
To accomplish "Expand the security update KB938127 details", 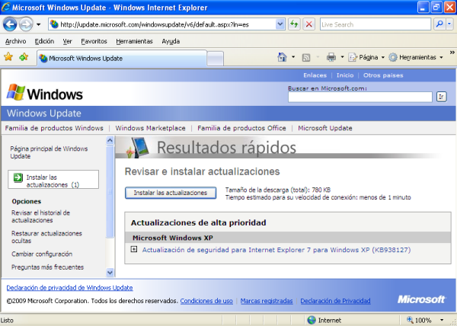I will coord(134,249).
